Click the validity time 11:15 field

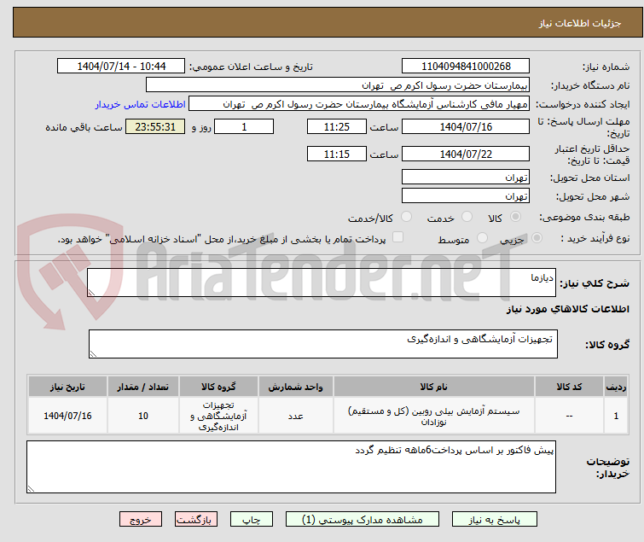(337, 154)
